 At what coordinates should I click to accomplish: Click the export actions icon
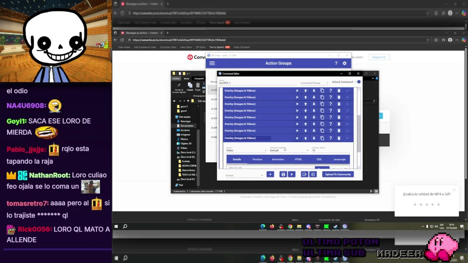point(304,175)
